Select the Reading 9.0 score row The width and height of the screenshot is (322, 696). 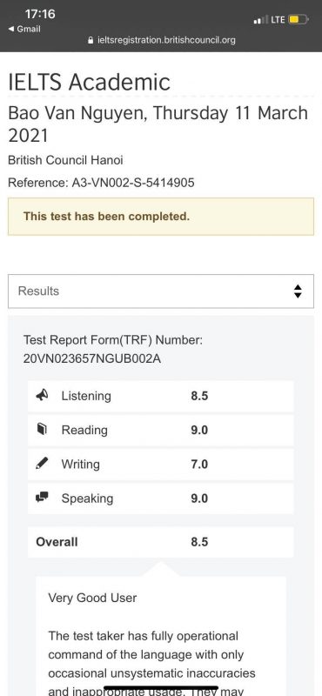(161, 430)
